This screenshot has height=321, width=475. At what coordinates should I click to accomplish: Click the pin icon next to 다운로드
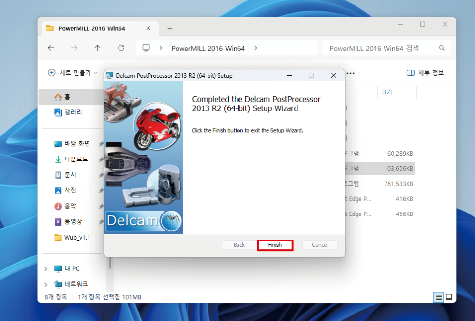(x=101, y=160)
